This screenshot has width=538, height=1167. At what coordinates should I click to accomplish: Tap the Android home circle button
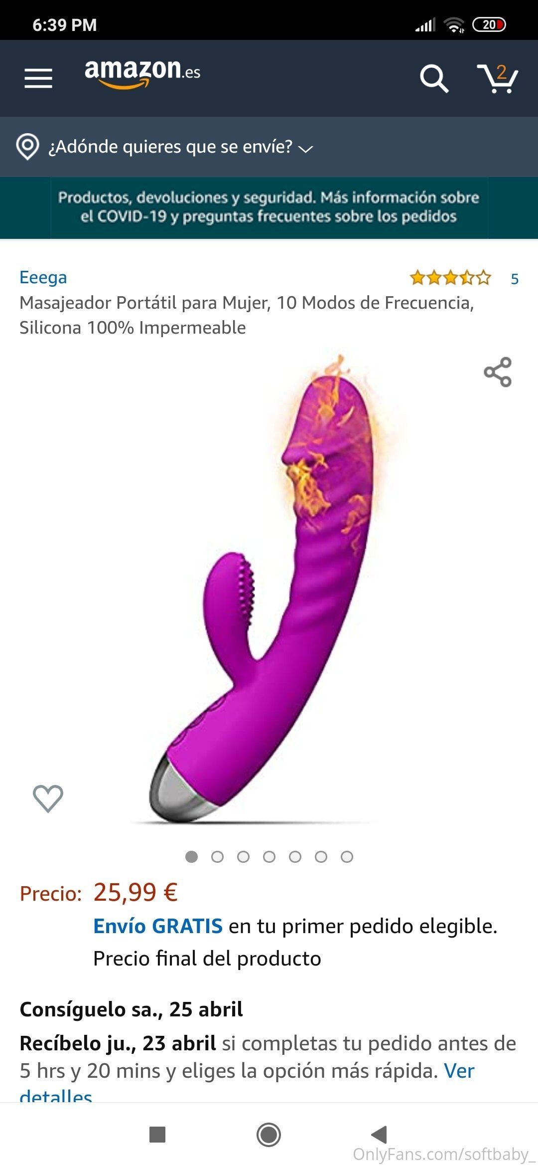coord(269,1135)
